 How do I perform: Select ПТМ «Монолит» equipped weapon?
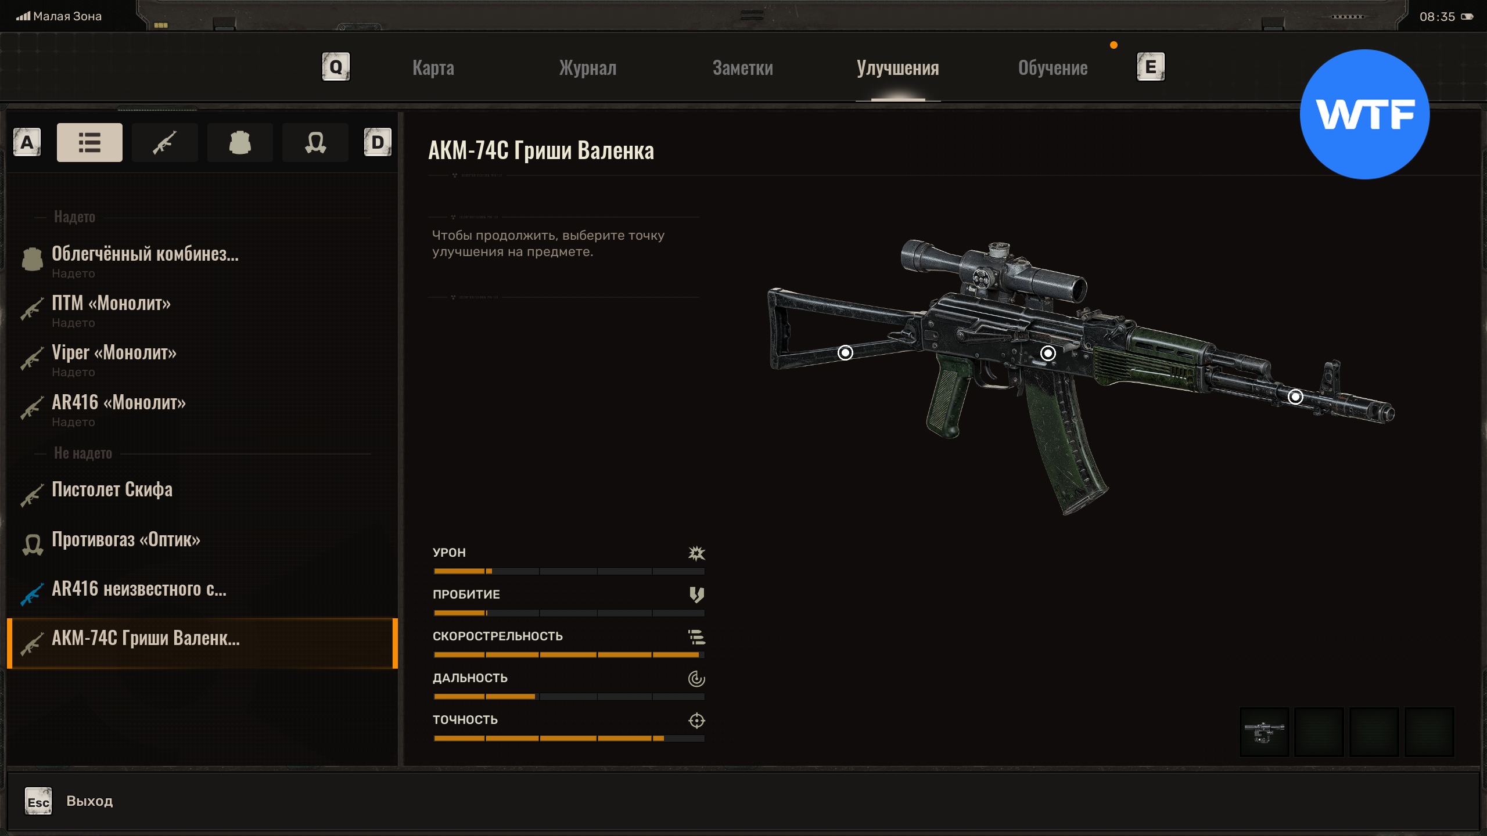coord(111,304)
